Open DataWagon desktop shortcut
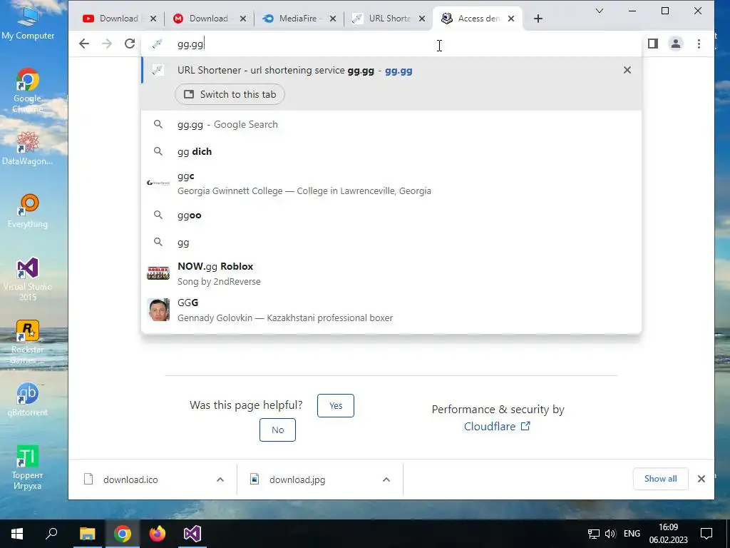Viewport: 730px width, 548px height. click(27, 148)
